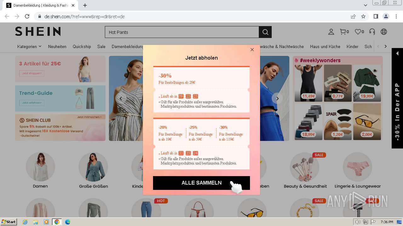Open the tab search dropdown
The image size is (403, 226).
click(366, 5)
